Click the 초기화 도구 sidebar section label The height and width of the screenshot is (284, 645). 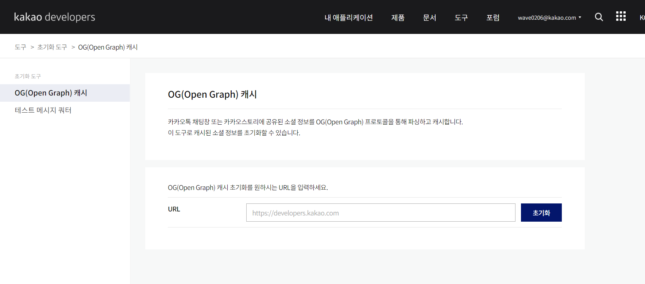(x=28, y=76)
